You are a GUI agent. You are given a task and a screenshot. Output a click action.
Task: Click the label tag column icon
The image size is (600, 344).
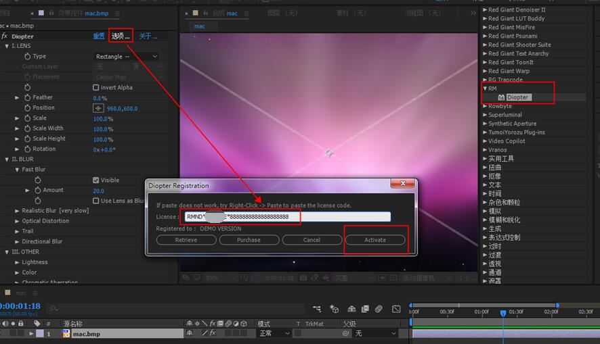coord(37,323)
